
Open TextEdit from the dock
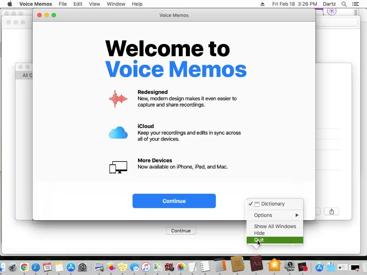point(192,267)
